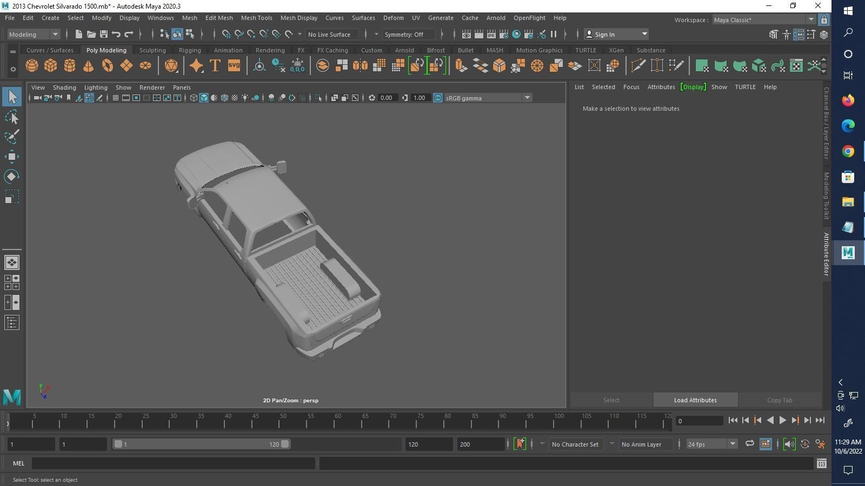The width and height of the screenshot is (865, 486).
Task: Toggle Snap to points
Action: (251, 34)
